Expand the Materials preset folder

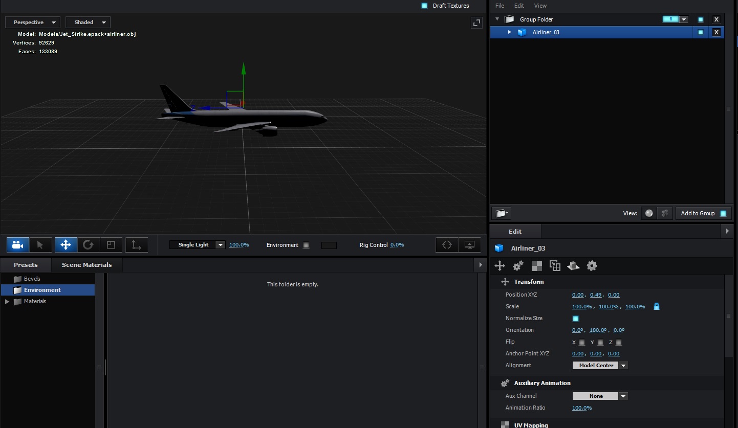point(7,302)
